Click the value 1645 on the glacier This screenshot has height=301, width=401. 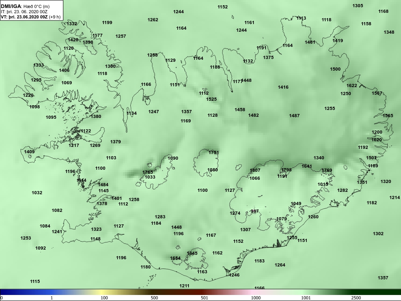pyautogui.click(x=192, y=253)
